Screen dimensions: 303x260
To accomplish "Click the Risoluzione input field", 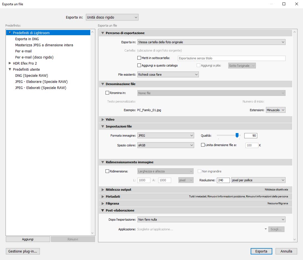I will click(223, 180).
